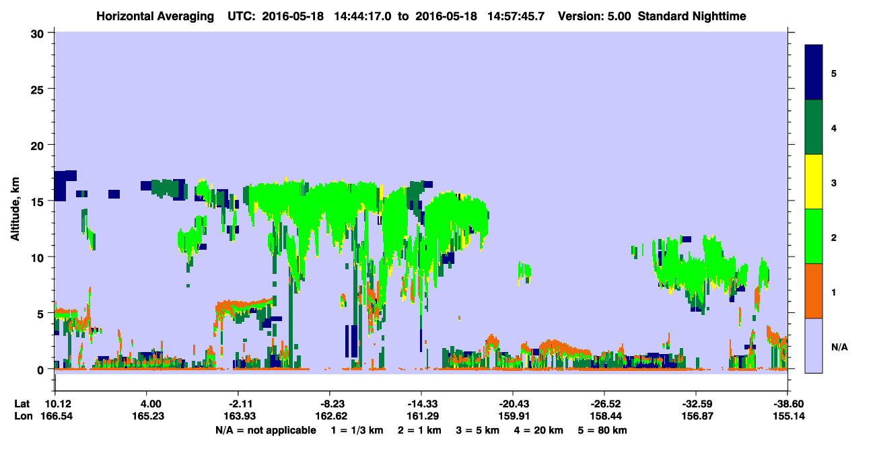
Task: Click legend text 'N/A = not applicable'
Action: [x=265, y=430]
